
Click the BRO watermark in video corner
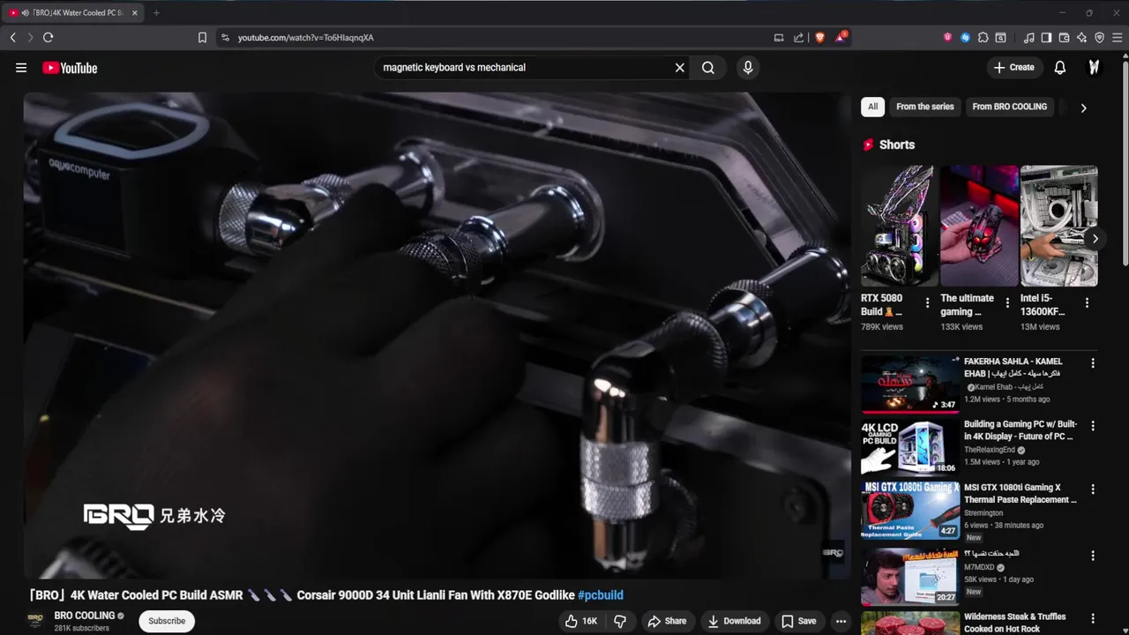[833, 552]
